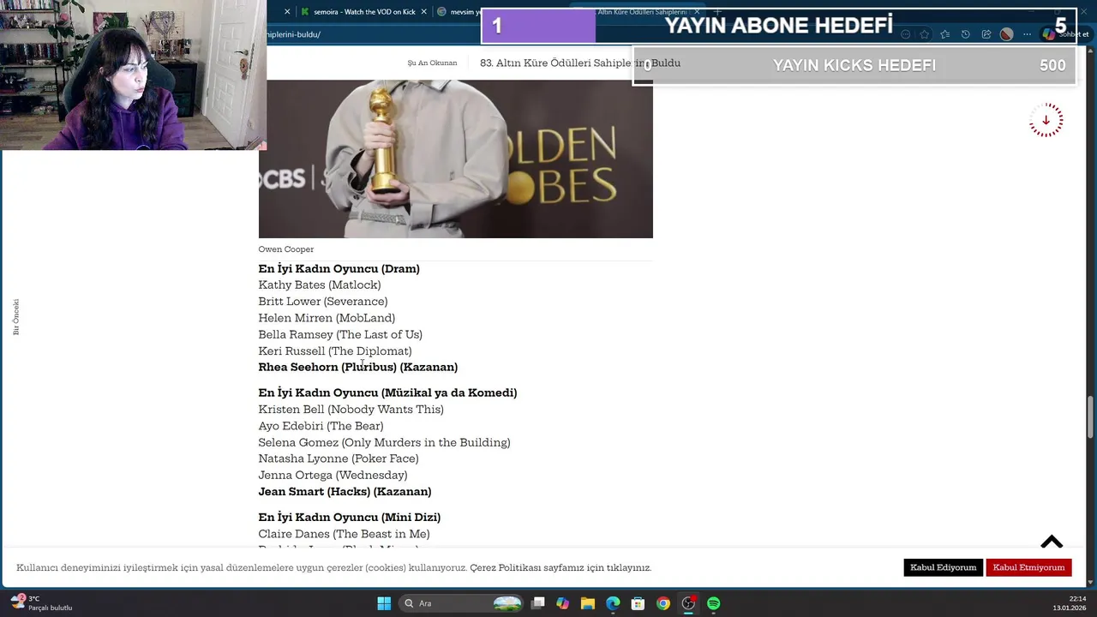The image size is (1097, 617).
Task: Click the taskbar search box 'Ara'
Action: pyautogui.click(x=460, y=603)
